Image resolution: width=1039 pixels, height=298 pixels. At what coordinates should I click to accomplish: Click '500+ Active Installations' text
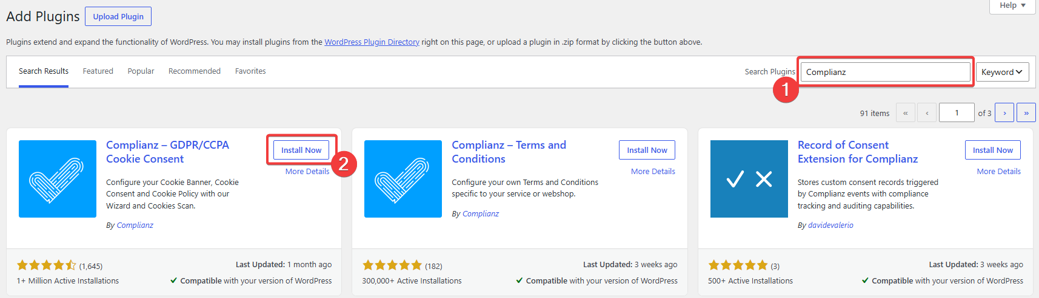750,281
